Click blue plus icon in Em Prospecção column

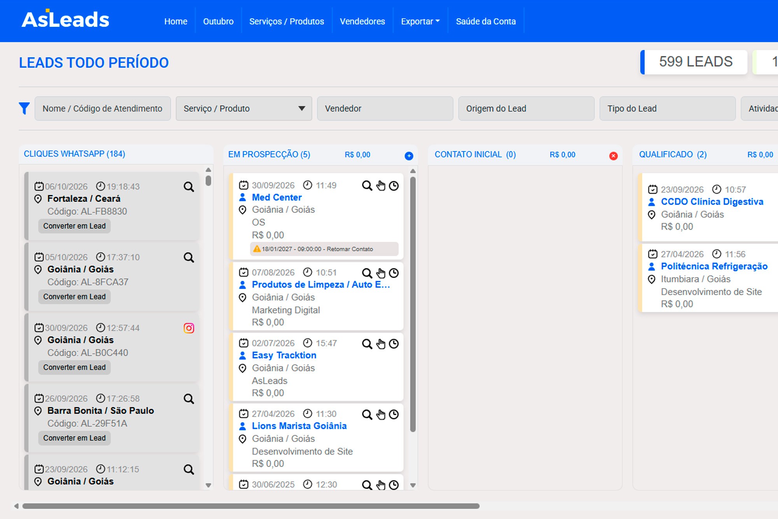point(409,156)
